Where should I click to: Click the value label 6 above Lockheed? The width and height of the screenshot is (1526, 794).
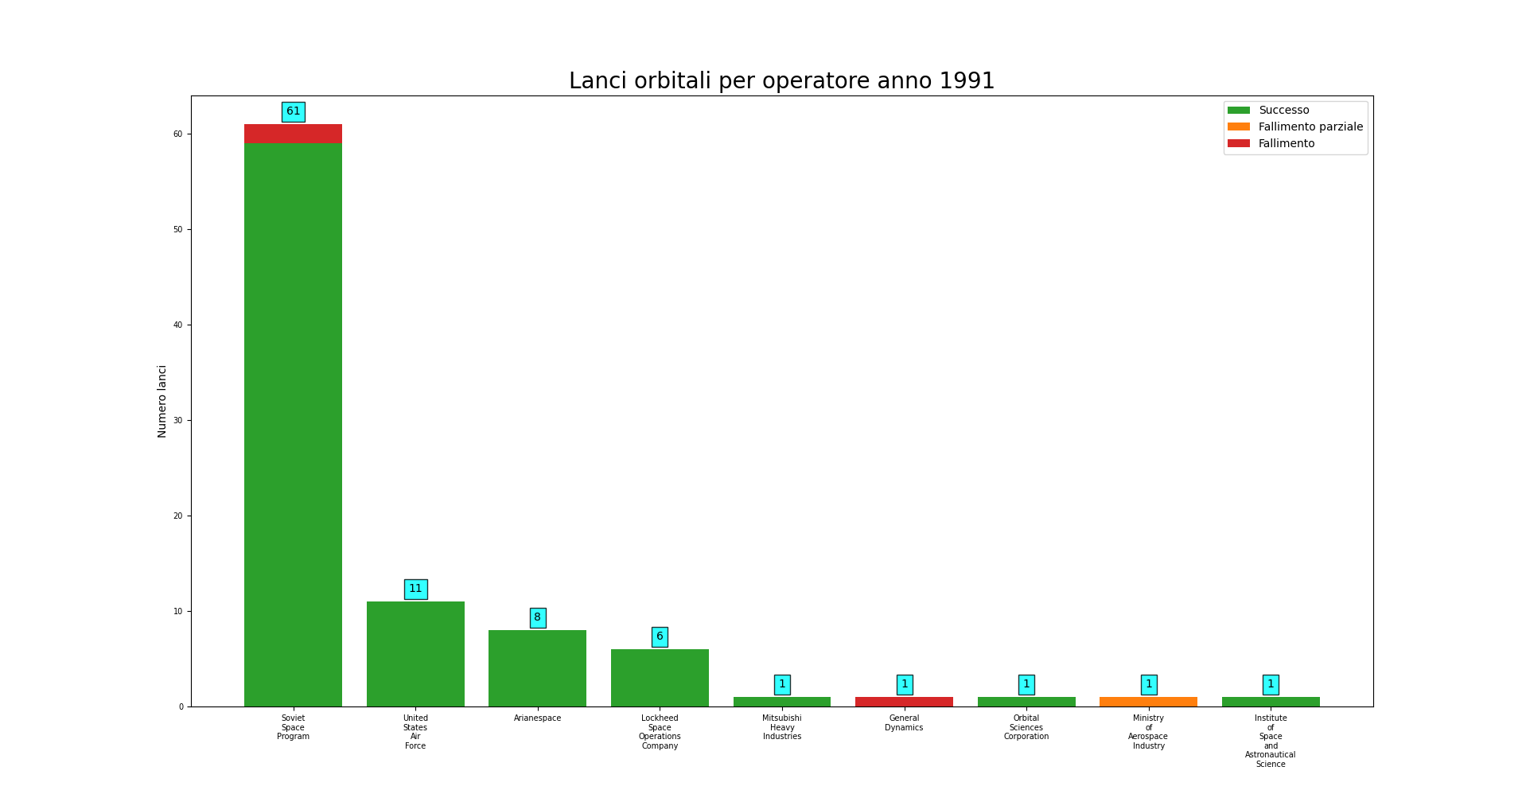(x=660, y=637)
